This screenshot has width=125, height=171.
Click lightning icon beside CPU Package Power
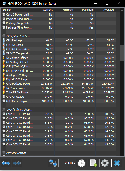pyautogui.click(x=4, y=84)
